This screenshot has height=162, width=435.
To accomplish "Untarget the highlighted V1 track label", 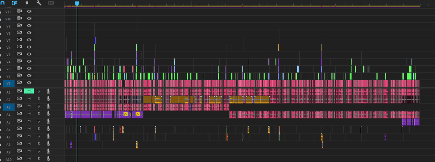I will tap(9, 83).
